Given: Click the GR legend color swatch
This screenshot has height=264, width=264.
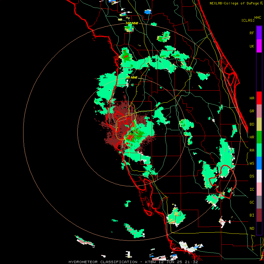Looking at the screenshot, I should [x=259, y=111].
